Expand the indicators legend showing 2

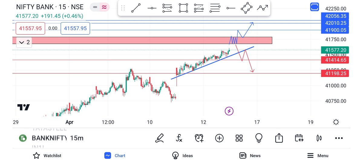(x=25, y=42)
